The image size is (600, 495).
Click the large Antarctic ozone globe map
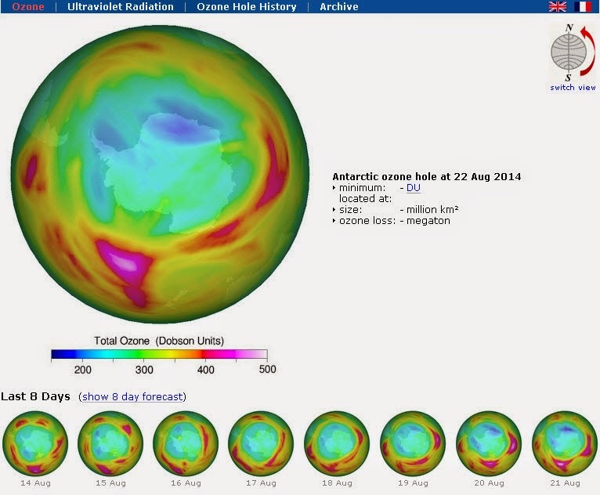(160, 174)
